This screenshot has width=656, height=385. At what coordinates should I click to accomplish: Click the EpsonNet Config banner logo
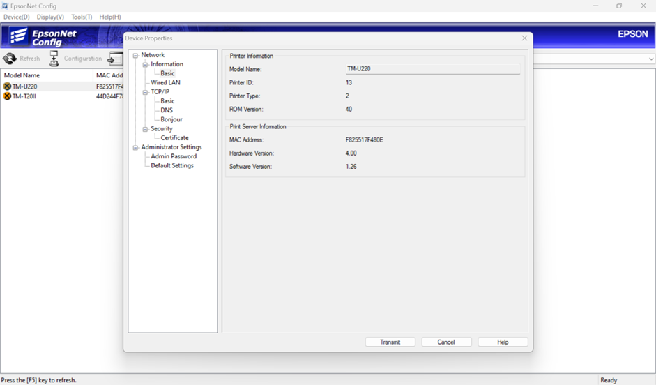(x=43, y=37)
